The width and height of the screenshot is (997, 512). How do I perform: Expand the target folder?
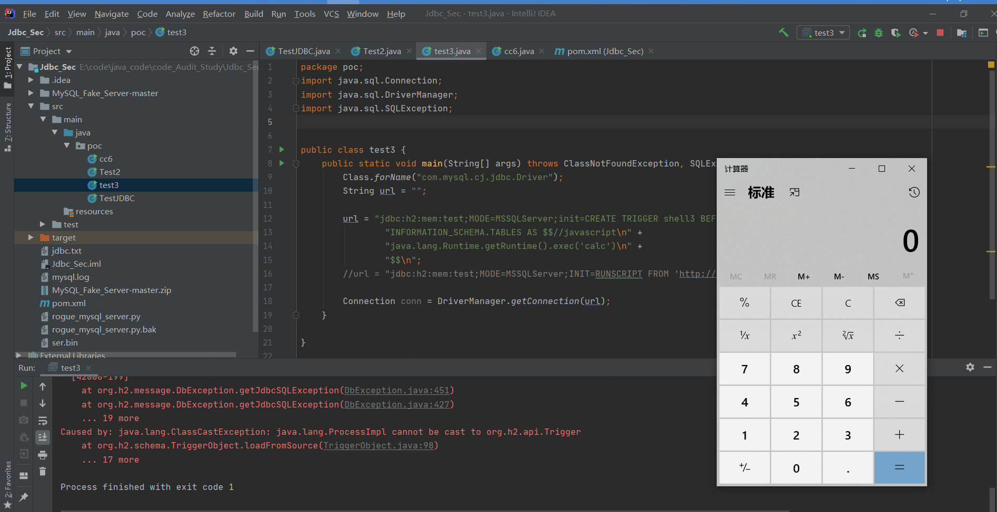point(30,237)
